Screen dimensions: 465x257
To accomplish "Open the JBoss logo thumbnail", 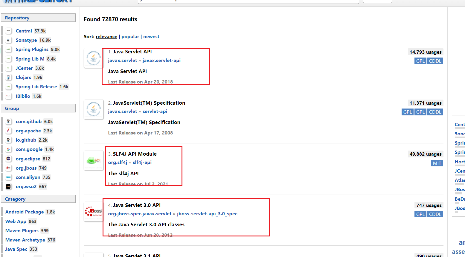I will (94, 211).
